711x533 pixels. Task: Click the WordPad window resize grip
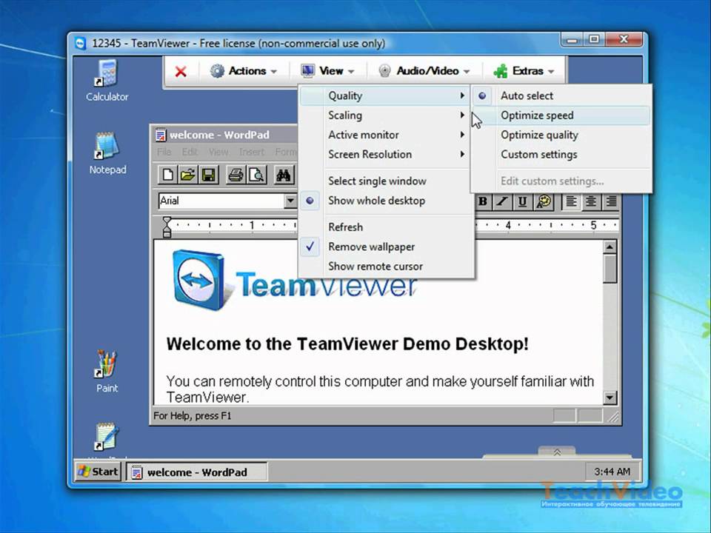click(612, 417)
